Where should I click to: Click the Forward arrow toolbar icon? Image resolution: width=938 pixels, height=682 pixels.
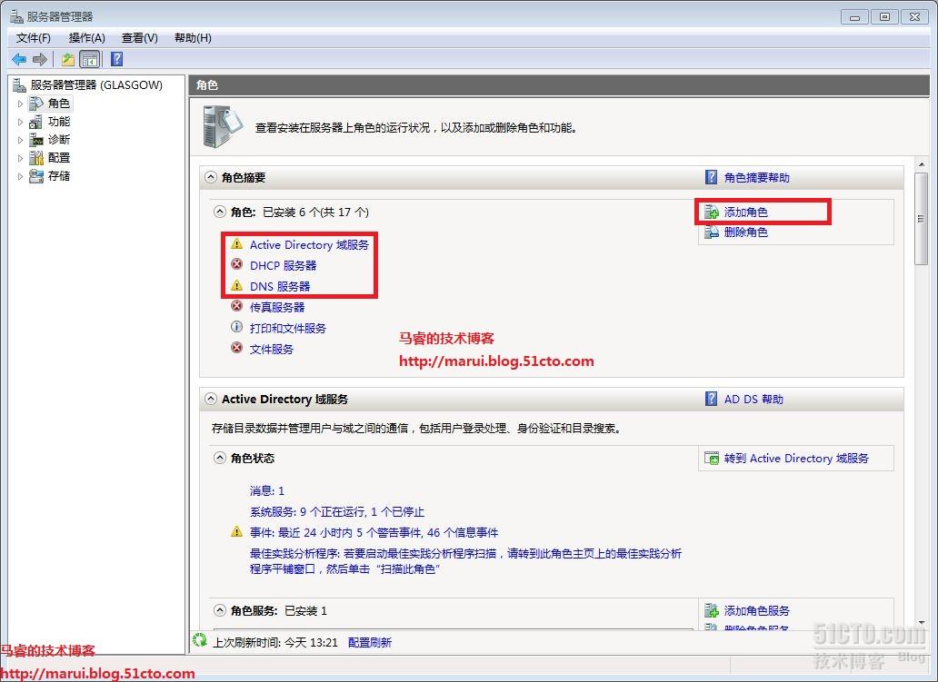(40, 59)
